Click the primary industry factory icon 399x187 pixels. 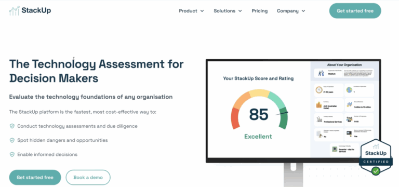319,119
